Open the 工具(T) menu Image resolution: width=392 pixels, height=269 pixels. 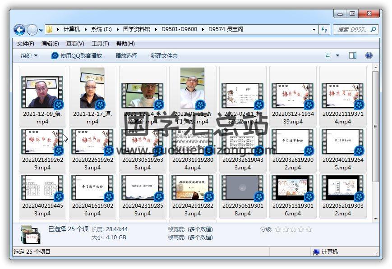point(100,44)
